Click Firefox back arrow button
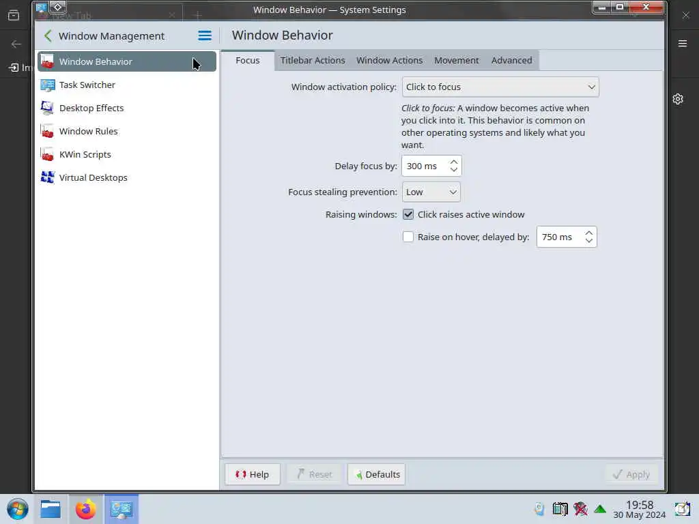Viewport: 699px width, 524px height. (16, 44)
